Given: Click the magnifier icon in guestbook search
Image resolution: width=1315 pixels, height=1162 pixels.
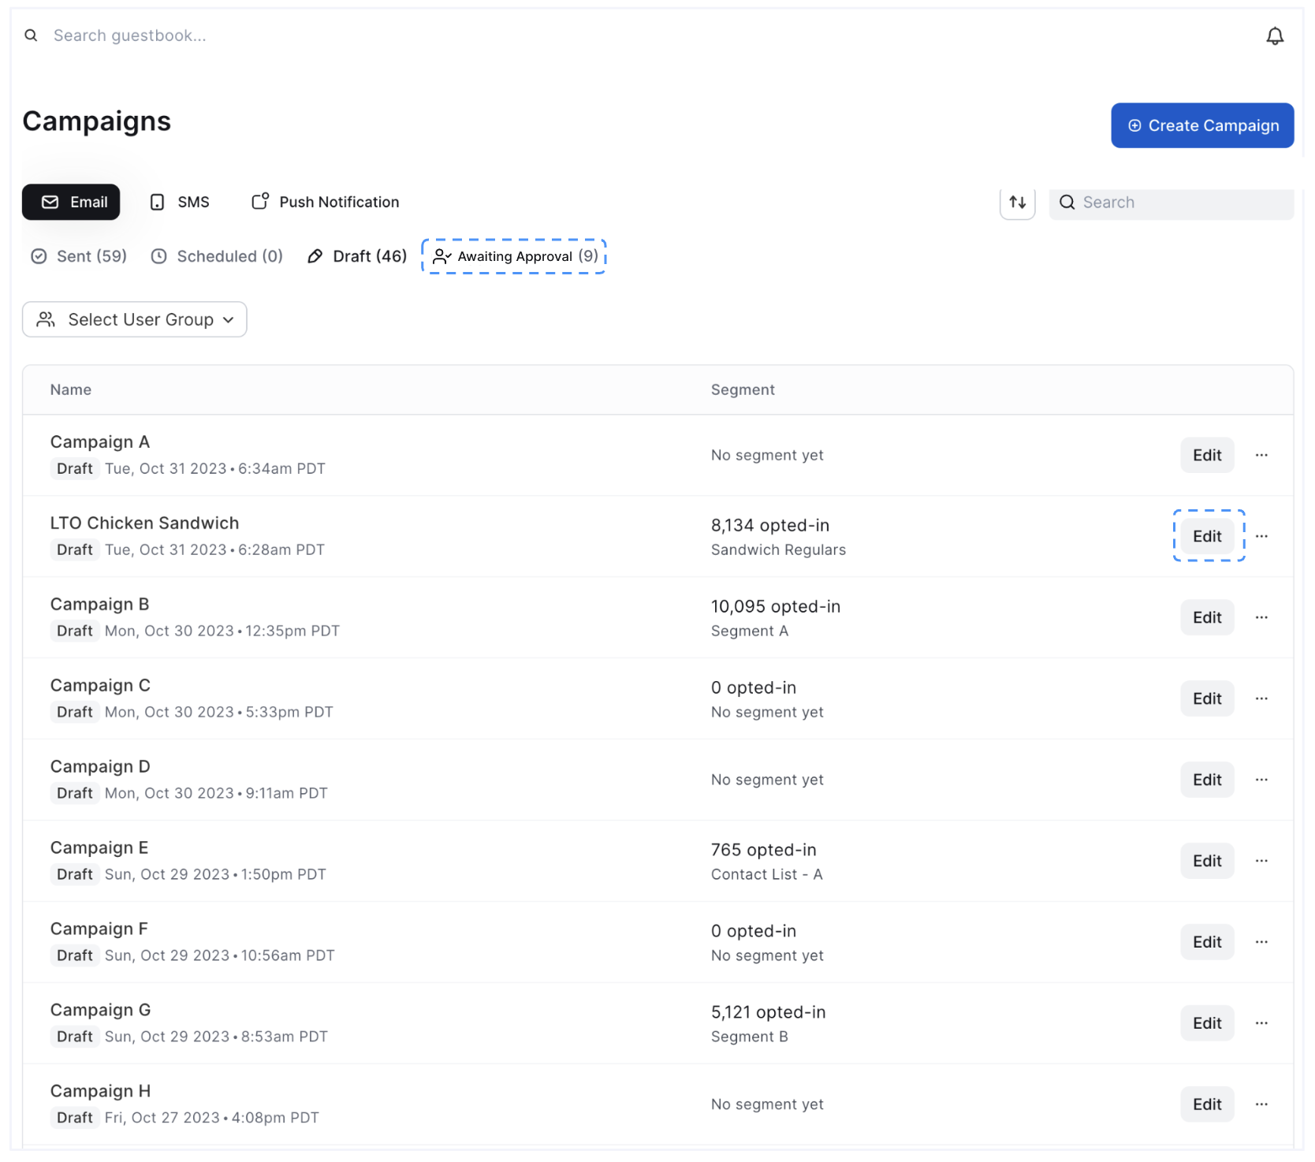Looking at the screenshot, I should click(x=31, y=35).
